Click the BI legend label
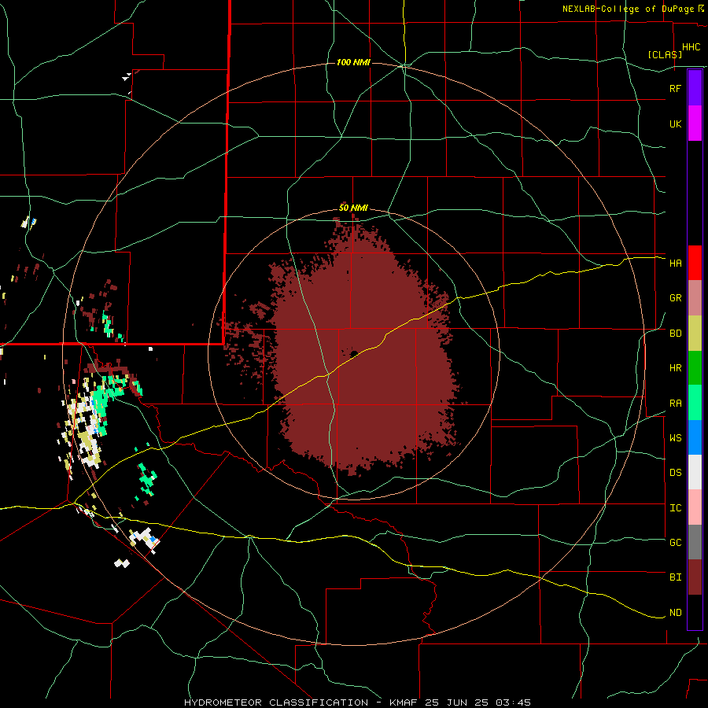The height and width of the screenshot is (708, 708). (x=675, y=577)
